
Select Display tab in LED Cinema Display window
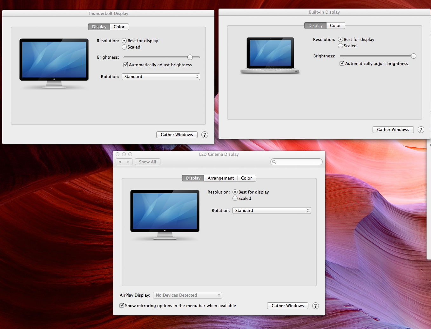click(193, 178)
